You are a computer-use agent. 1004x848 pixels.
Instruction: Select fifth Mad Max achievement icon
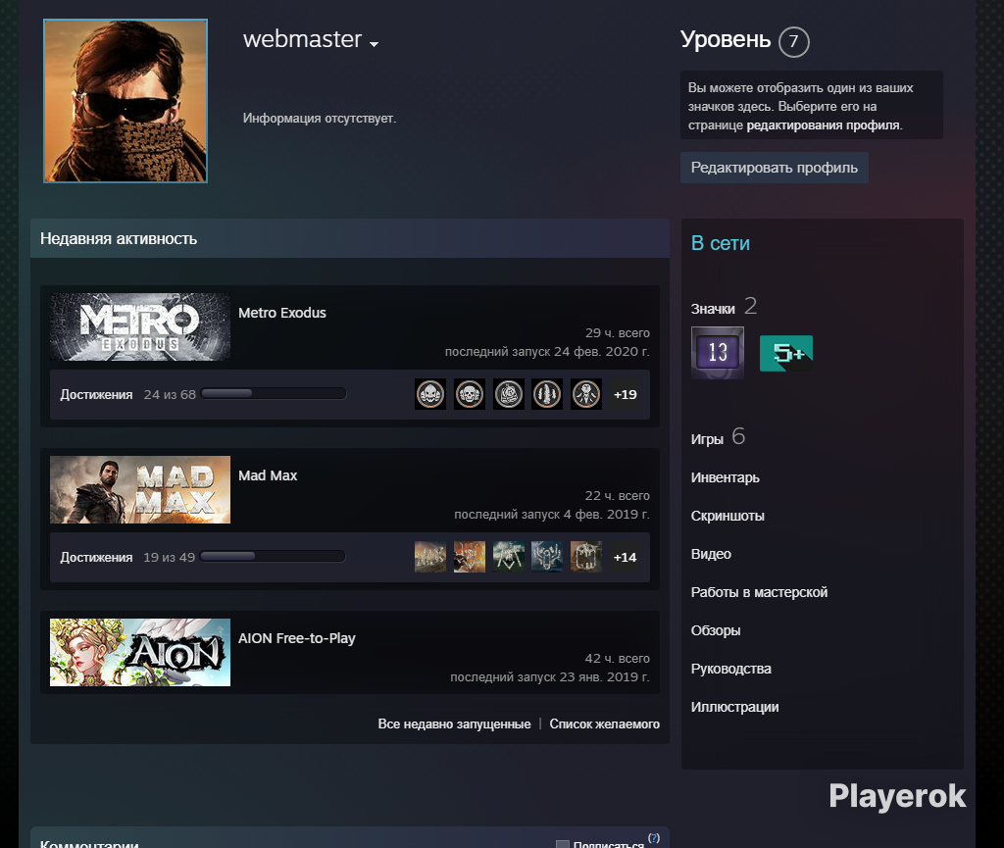[x=586, y=557]
